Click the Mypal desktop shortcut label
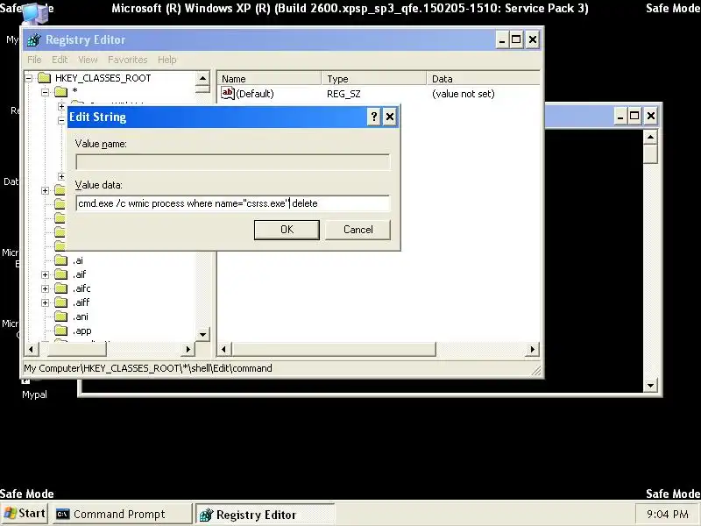Viewport: 701px width, 526px height. pyautogui.click(x=34, y=394)
